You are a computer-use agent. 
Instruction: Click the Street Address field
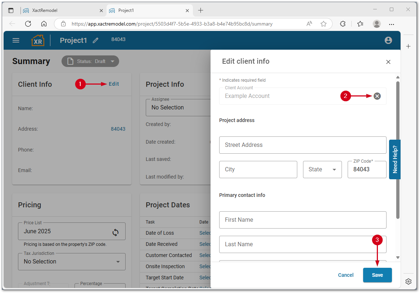[x=303, y=145]
